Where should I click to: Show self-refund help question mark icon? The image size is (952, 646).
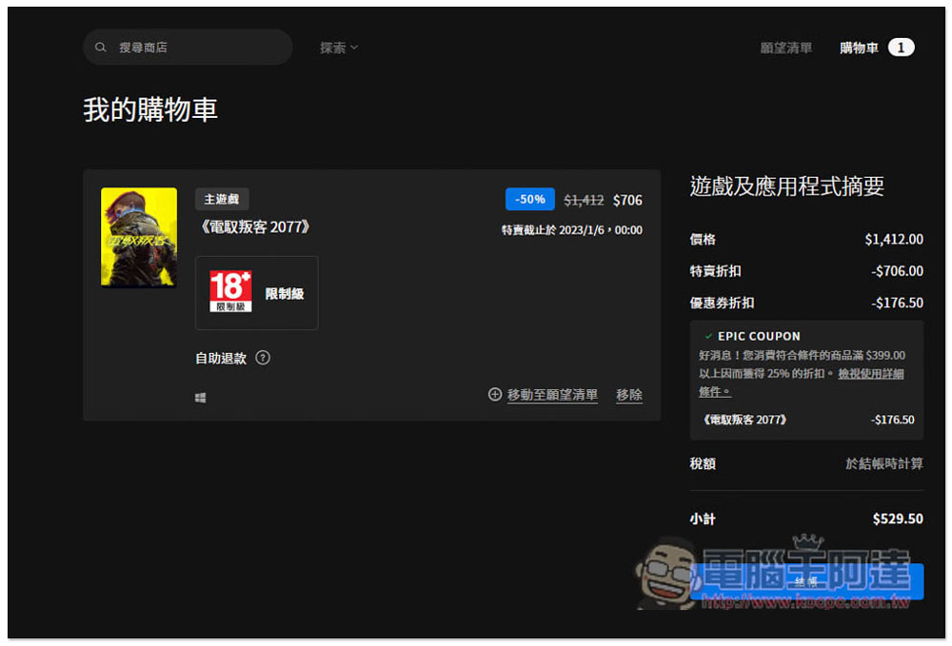263,358
